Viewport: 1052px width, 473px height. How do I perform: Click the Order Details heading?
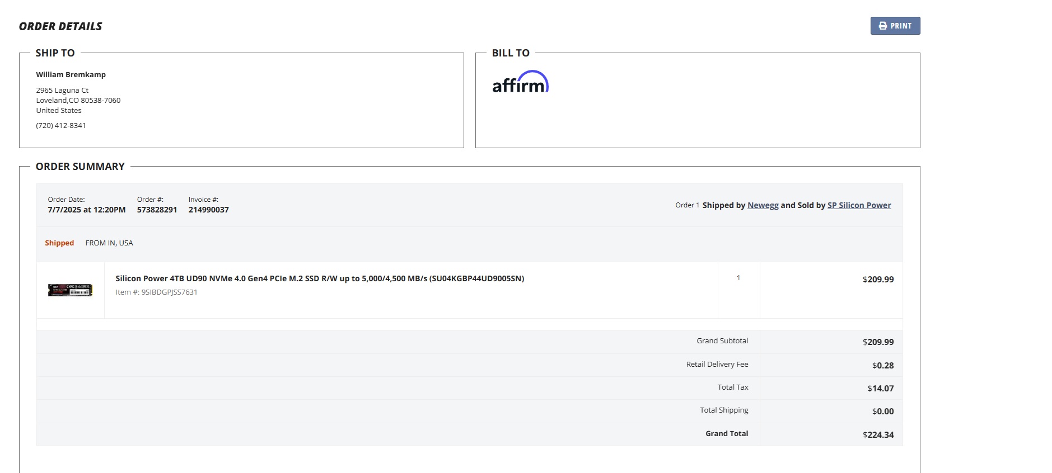coord(60,26)
